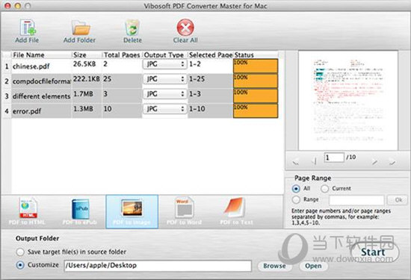
Task: Click the Clear All red X icon
Action: 185,28
